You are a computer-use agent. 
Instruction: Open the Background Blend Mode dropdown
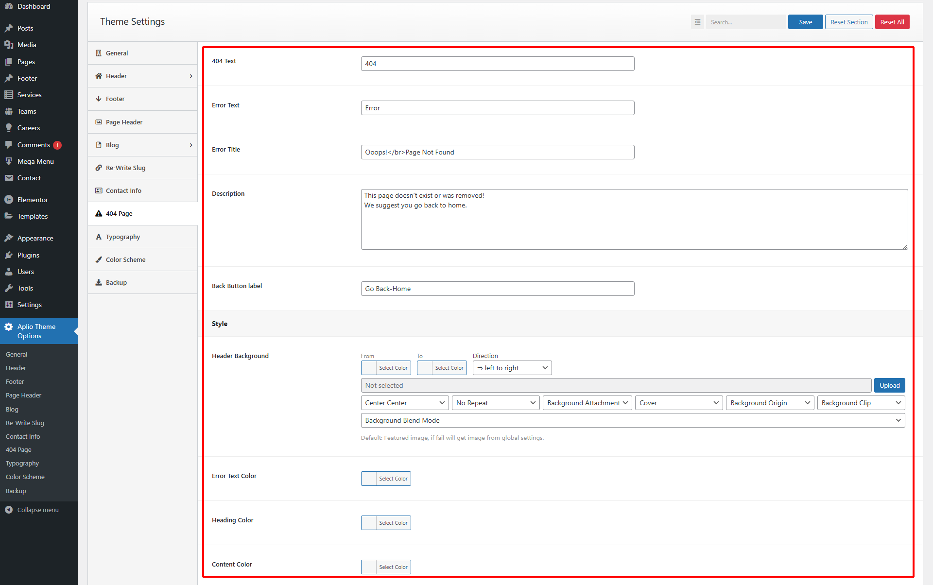[632, 420]
